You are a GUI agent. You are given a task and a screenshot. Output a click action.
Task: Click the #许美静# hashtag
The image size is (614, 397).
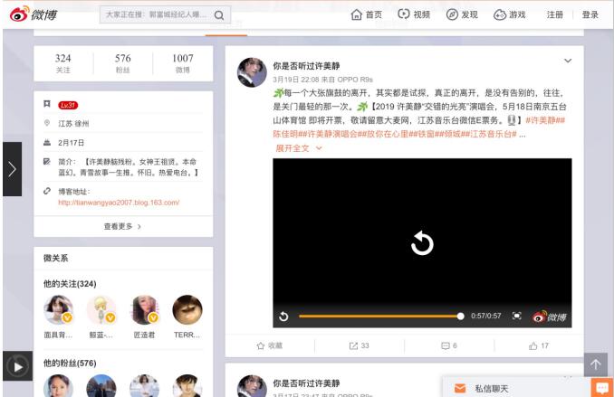545,120
